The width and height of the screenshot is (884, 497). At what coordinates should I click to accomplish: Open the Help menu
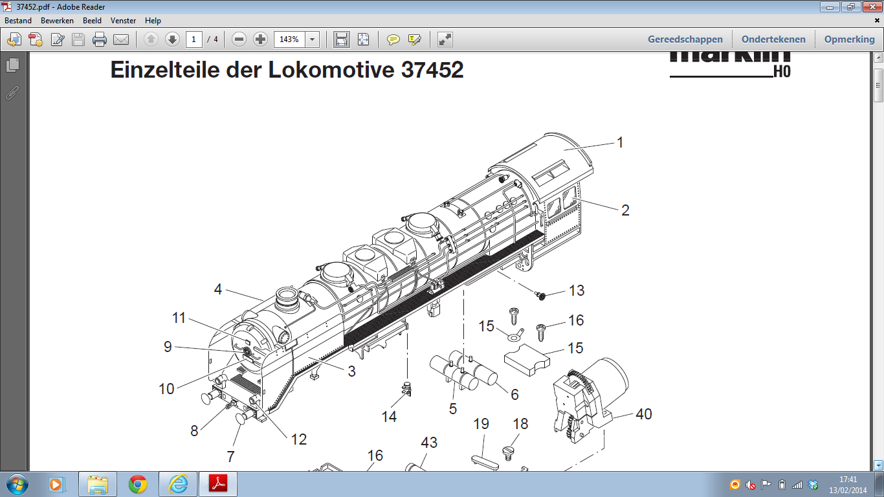153,21
